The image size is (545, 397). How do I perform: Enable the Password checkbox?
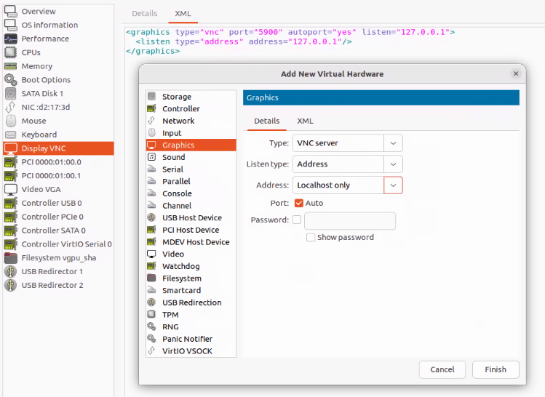[297, 220]
